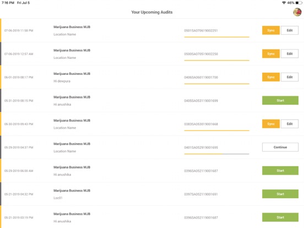This screenshot has height=228, width=304.
Task: Select the audit code 0397SA052119001691
Action: click(201, 194)
